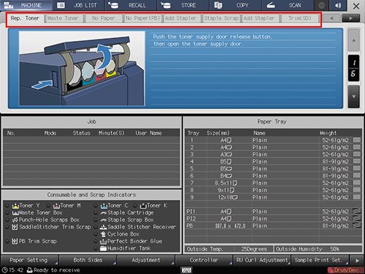
Task: Click the Perfect Binder Glue icon
Action: click(x=103, y=242)
